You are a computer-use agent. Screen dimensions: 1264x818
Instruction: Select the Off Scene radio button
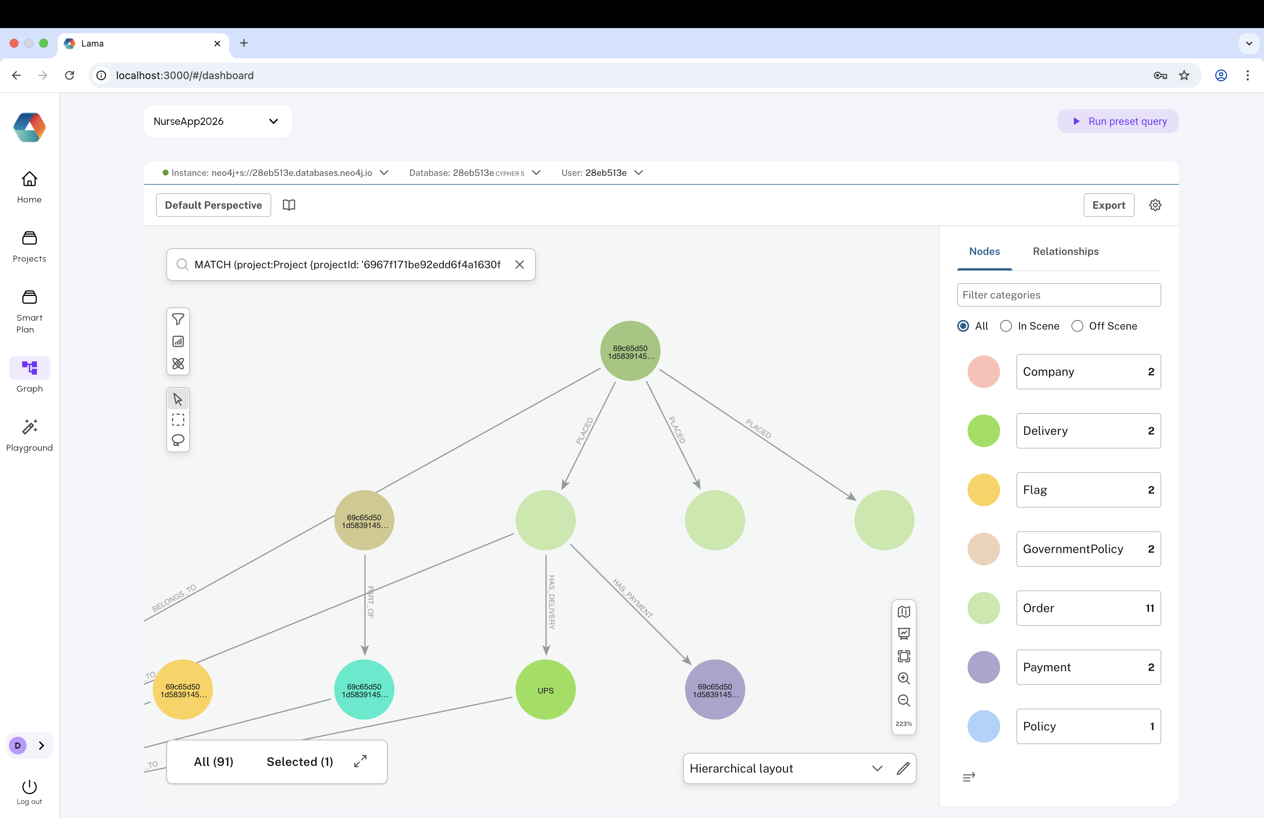pyautogui.click(x=1077, y=326)
